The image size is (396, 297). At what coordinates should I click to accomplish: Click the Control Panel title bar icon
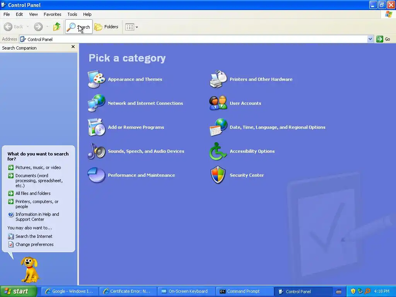tap(3, 5)
